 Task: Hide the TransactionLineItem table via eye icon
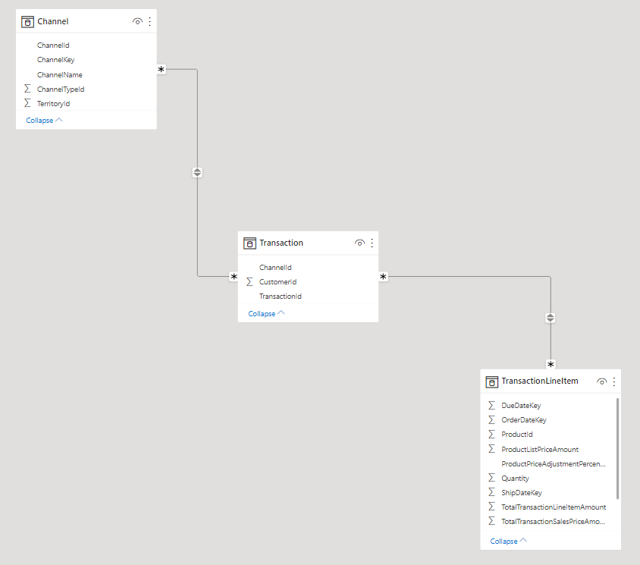tap(602, 381)
